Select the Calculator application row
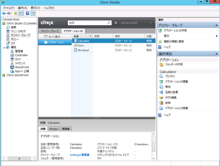220x166 pixels. point(114,41)
